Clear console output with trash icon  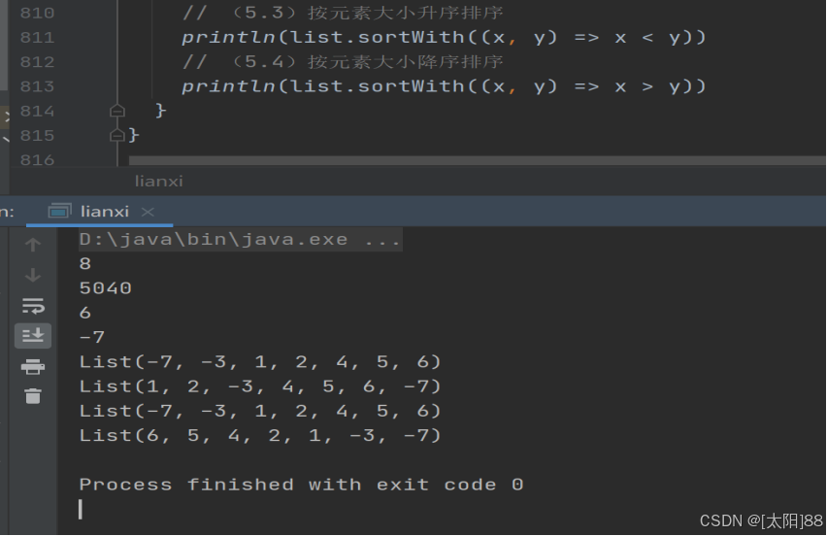tap(33, 395)
